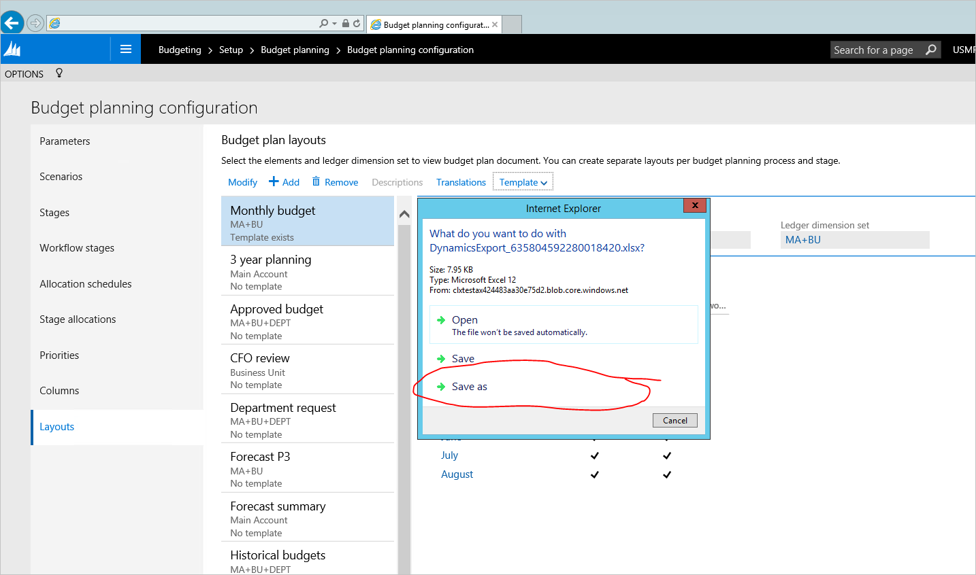
Task: Click the right checkmark in the July row
Action: (667, 455)
